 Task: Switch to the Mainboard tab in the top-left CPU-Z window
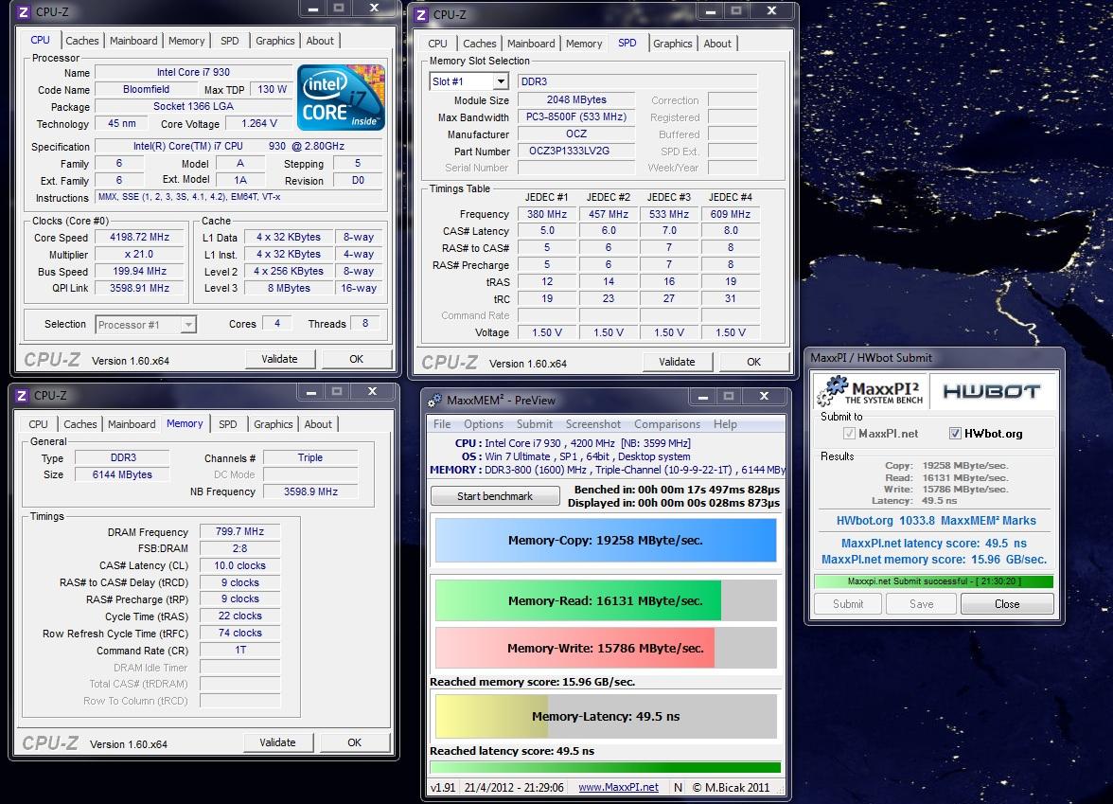pyautogui.click(x=133, y=42)
